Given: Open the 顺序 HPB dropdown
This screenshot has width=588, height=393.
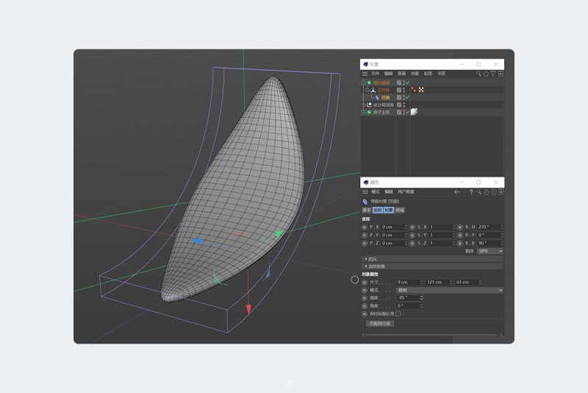Looking at the screenshot, I should [490, 251].
